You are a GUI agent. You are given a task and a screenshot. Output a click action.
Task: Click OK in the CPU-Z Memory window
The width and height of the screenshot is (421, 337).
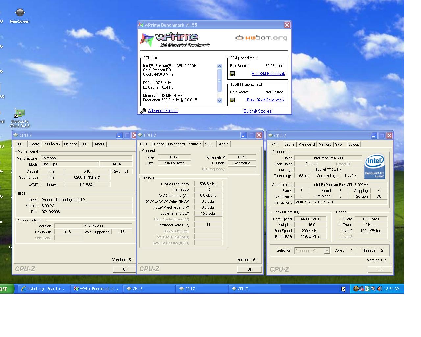point(250,269)
